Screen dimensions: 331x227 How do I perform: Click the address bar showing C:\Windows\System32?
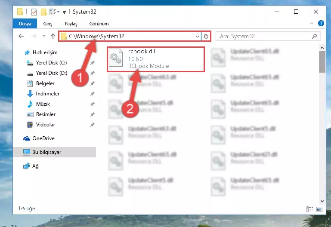click(x=130, y=36)
